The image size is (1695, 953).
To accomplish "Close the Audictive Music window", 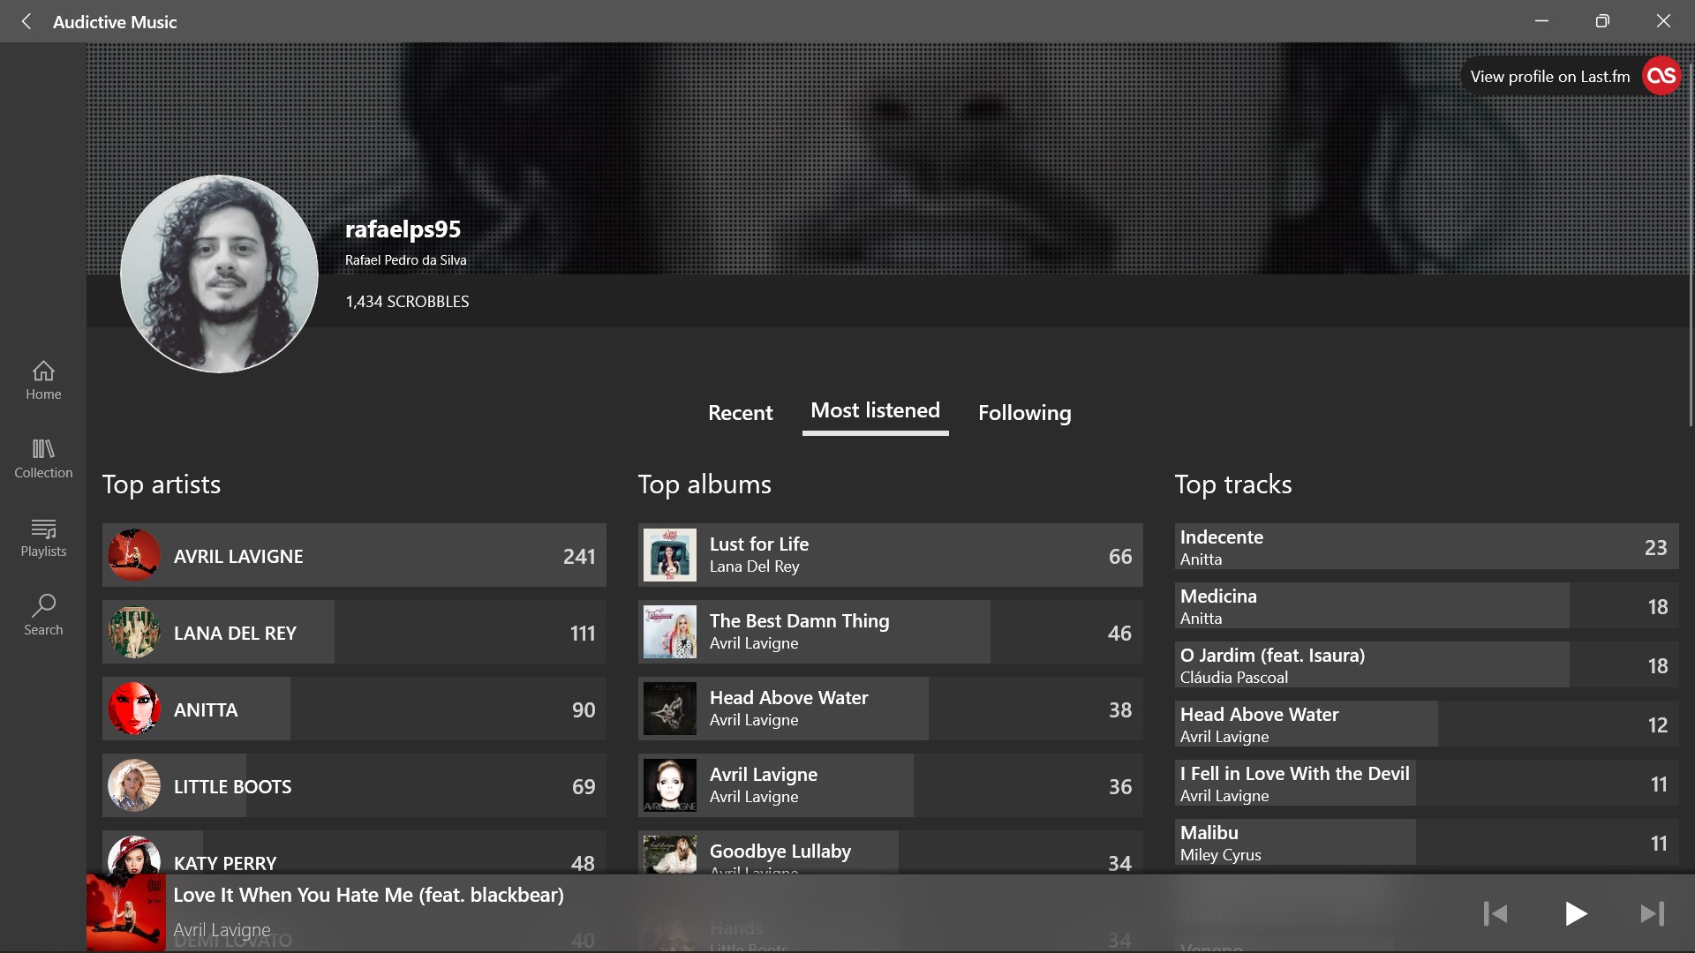I will point(1663,21).
